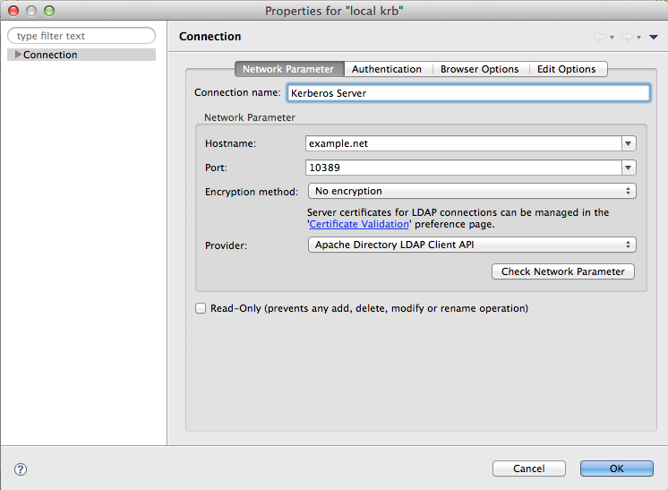Viewport: 668px width, 490px height.
Task: Open the Edit Options tab
Action: (566, 69)
